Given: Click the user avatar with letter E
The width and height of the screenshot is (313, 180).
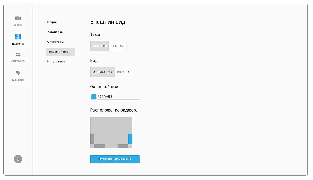Looking at the screenshot, I should tap(18, 159).
